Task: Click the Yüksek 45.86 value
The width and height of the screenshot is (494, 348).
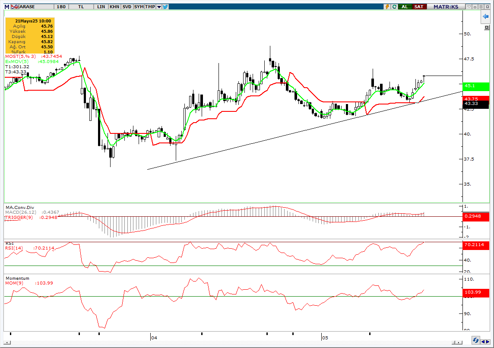Action: (x=47, y=31)
